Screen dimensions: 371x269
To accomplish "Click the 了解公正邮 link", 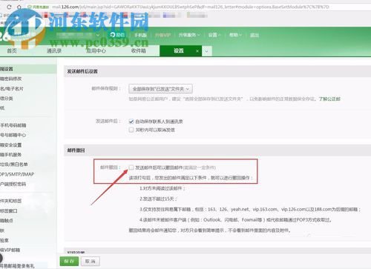I will (329, 99).
